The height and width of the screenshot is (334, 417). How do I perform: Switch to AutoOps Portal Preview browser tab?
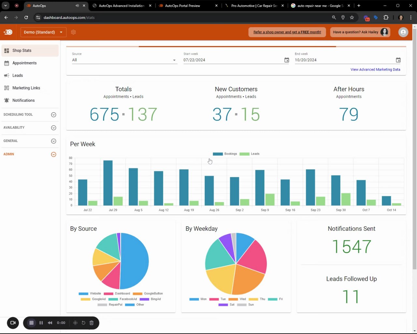[188, 6]
